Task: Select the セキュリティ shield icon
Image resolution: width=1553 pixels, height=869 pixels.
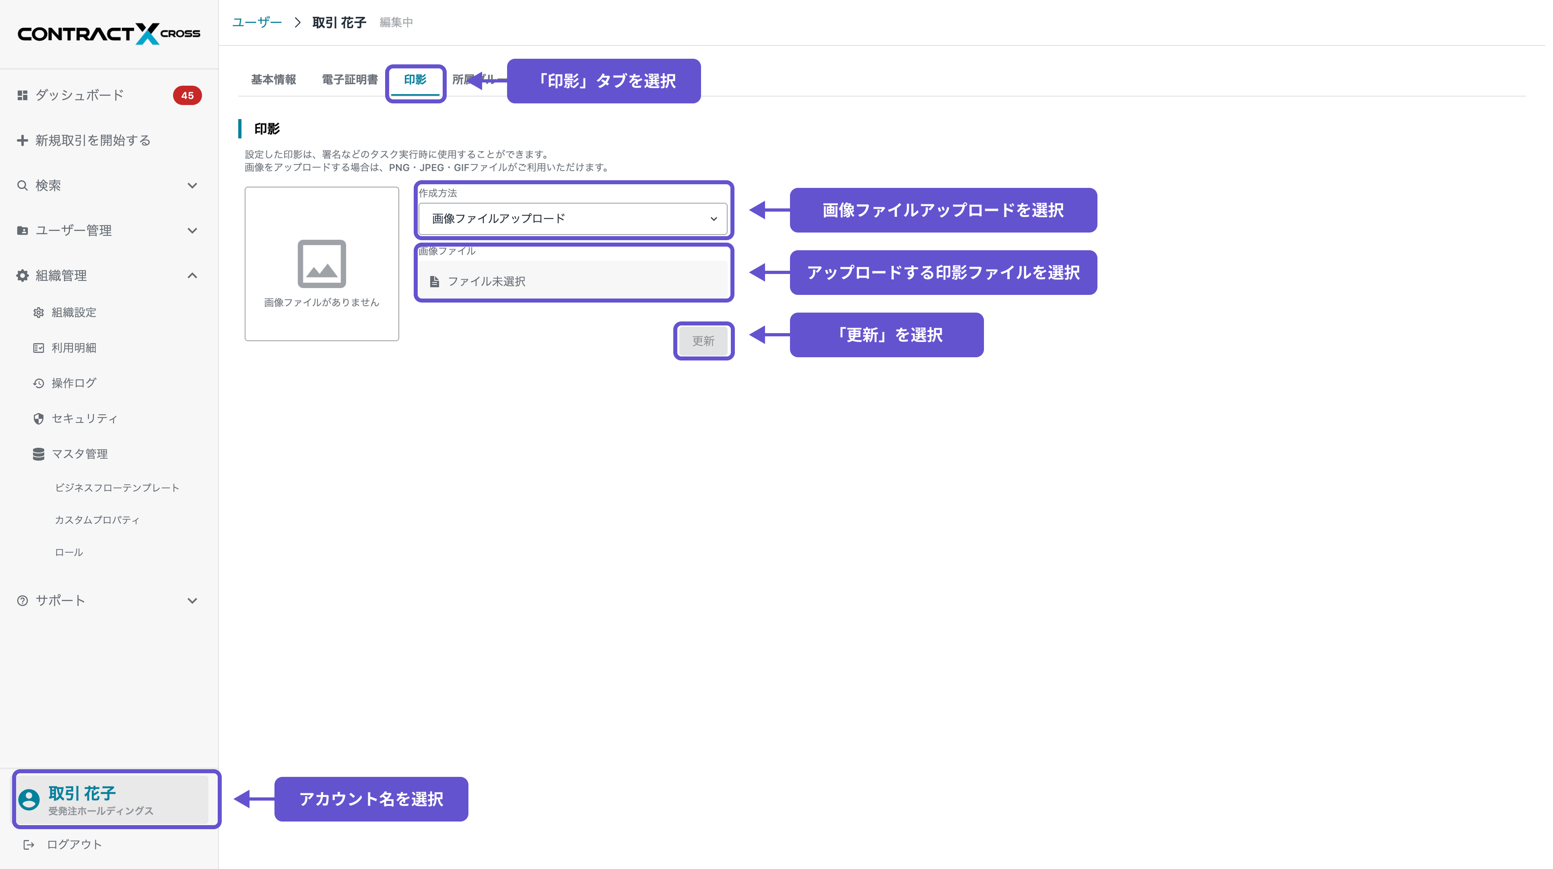Action: pos(38,418)
